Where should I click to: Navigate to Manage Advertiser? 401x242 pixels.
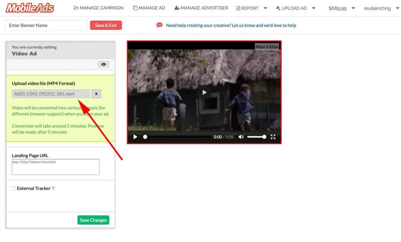[201, 8]
